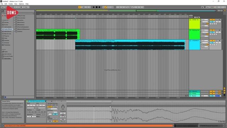This screenshot has height=128, width=227.
Task: Expand the Reverb & Resonance folder
Action: click(15, 29)
